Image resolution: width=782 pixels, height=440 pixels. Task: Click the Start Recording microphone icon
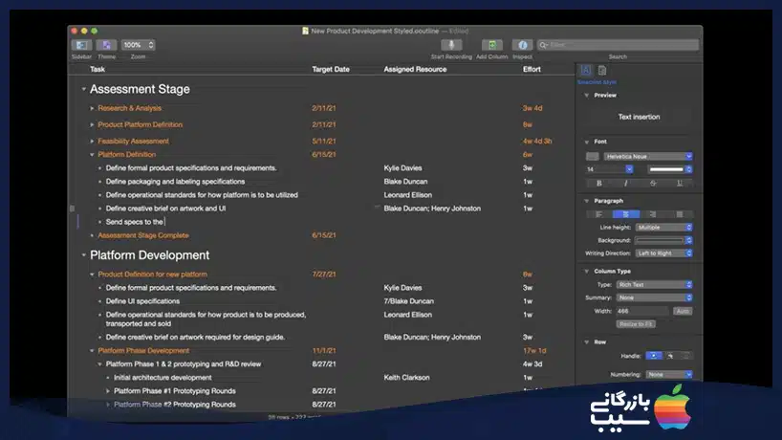(x=451, y=45)
